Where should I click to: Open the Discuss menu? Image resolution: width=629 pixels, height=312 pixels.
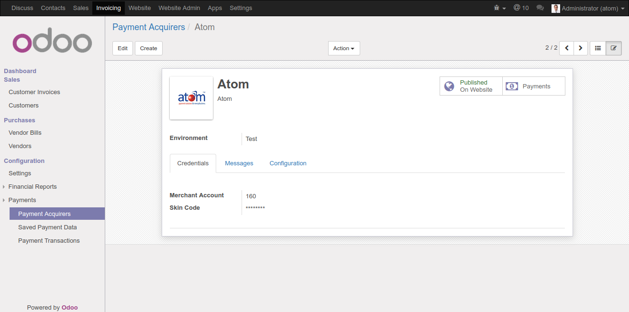pos(22,8)
